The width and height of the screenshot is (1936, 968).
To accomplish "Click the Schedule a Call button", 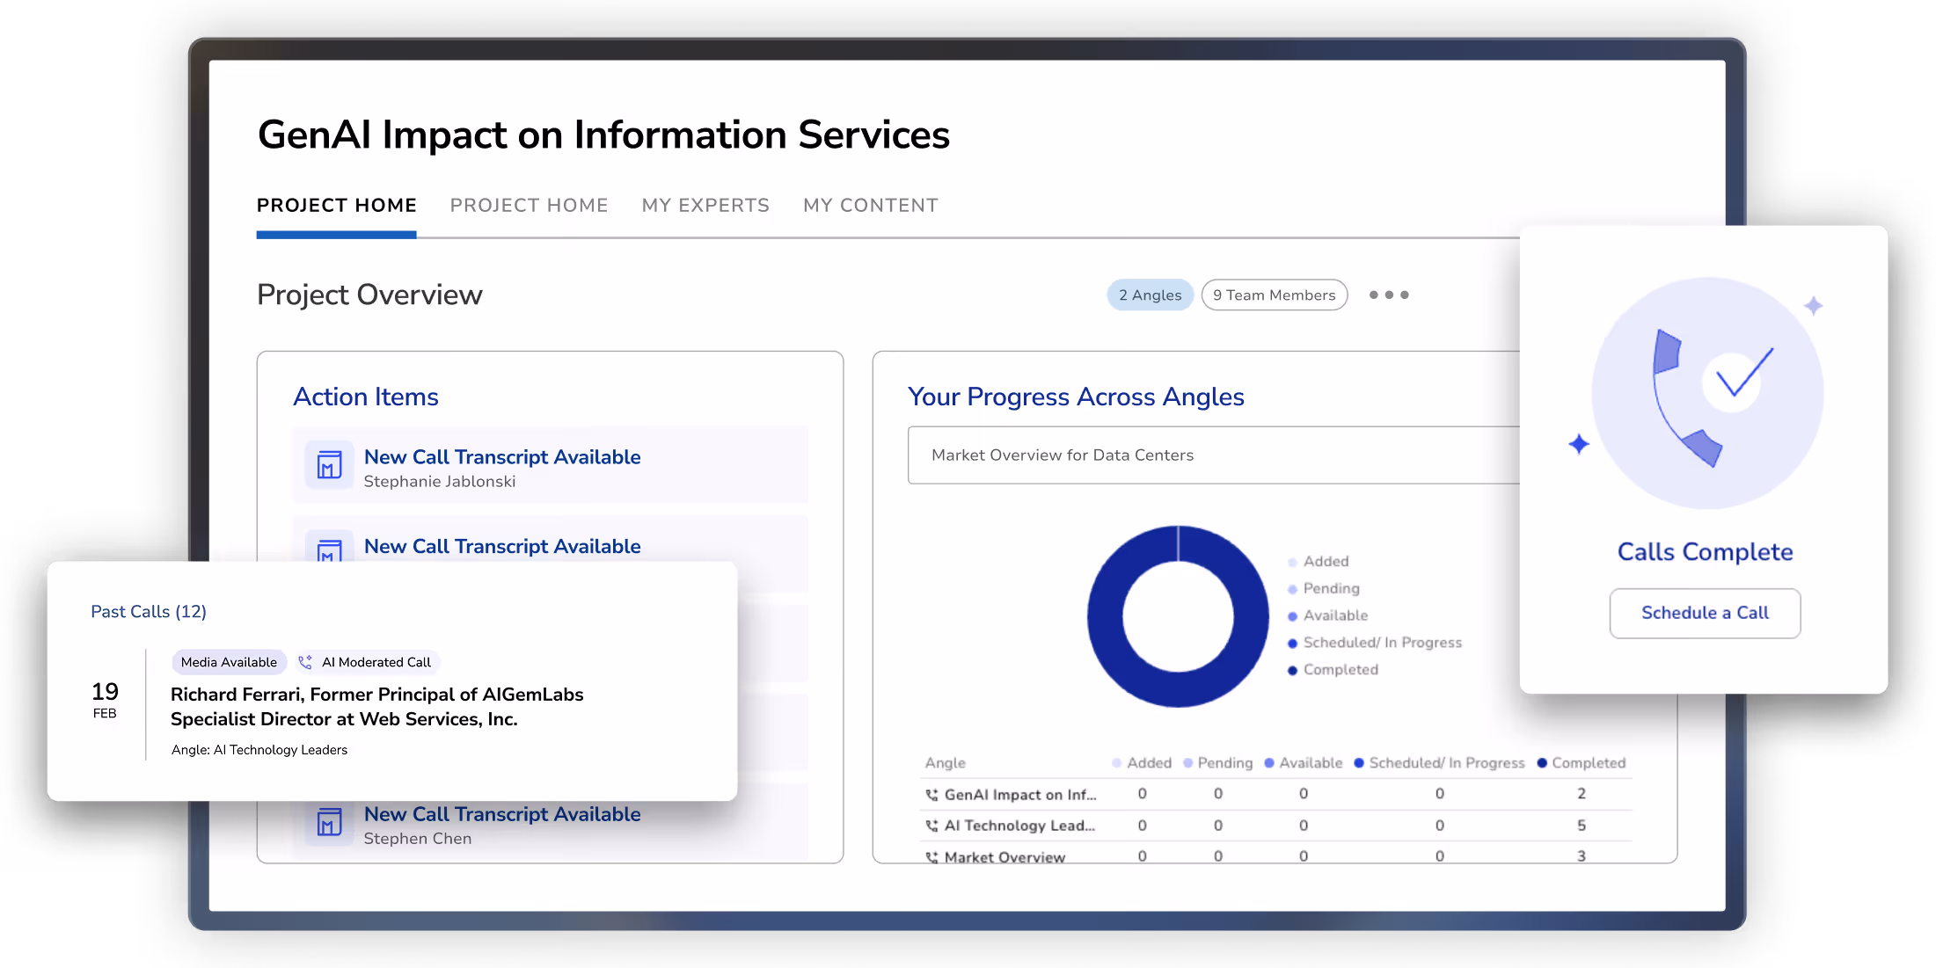I will [1704, 613].
